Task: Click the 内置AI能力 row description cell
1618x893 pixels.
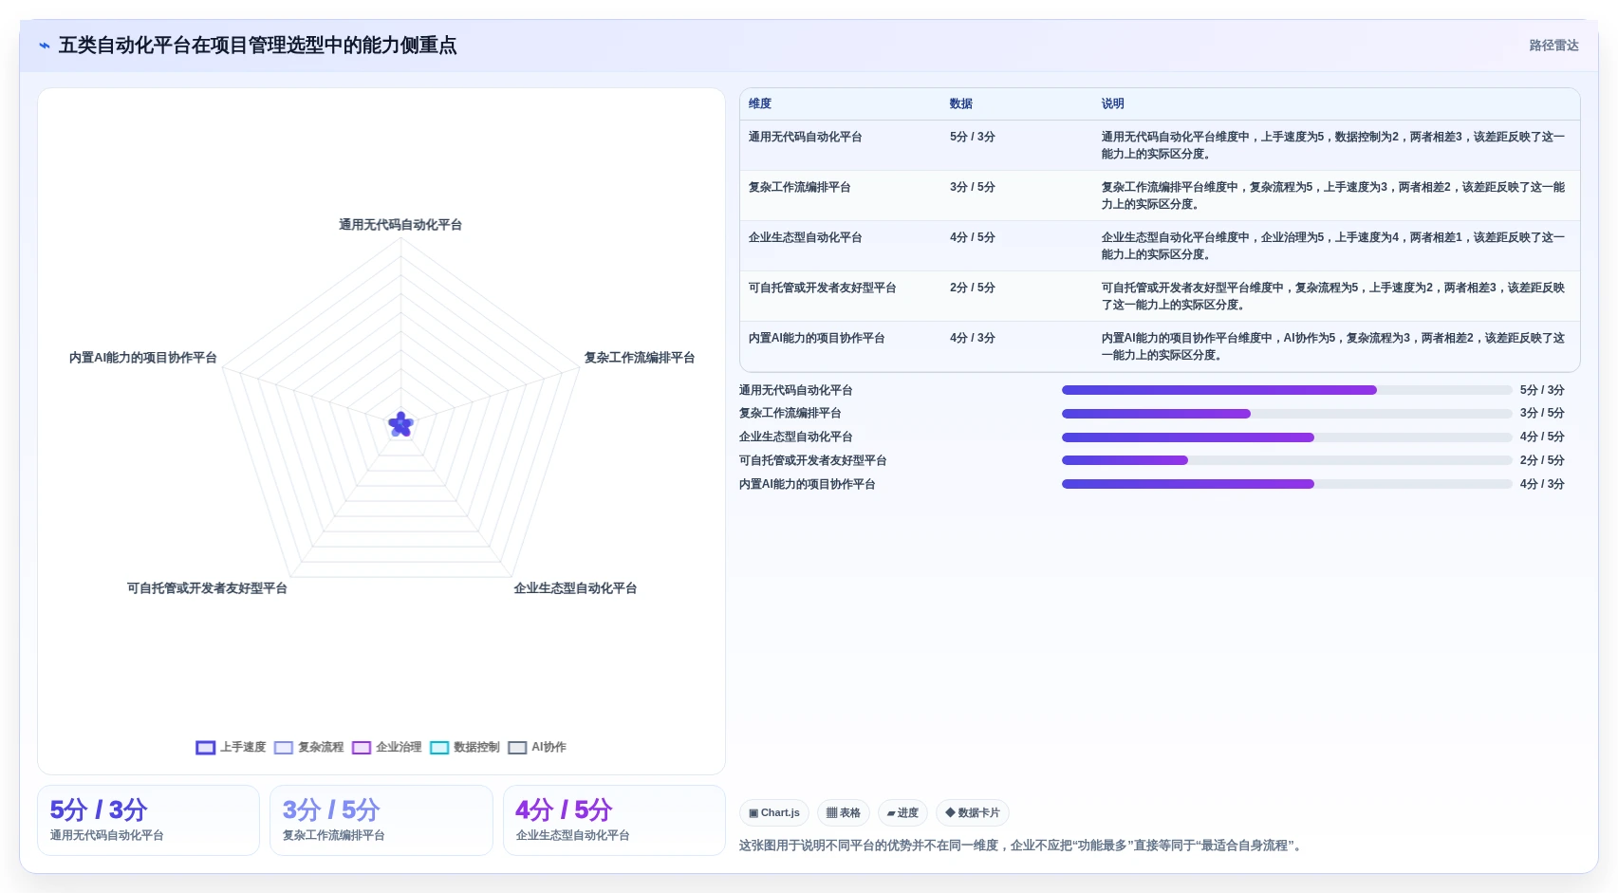Action: click(1335, 346)
